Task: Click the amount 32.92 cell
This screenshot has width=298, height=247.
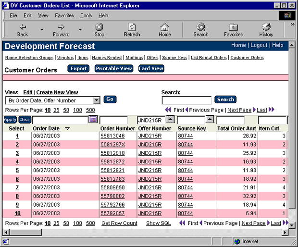Action: pyautogui.click(x=249, y=196)
